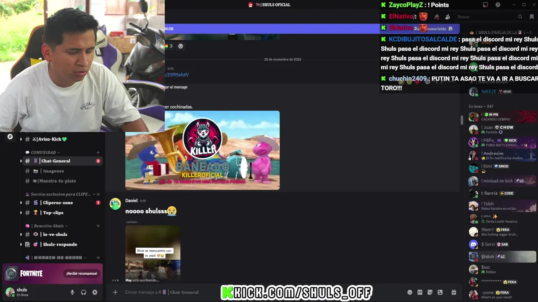This screenshot has width=538, height=302.
Task: Open the /ZSf9SsfoP/ link in chat
Action: point(177,75)
